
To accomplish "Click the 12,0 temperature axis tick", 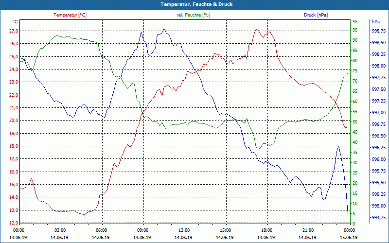I will pos(14,223).
